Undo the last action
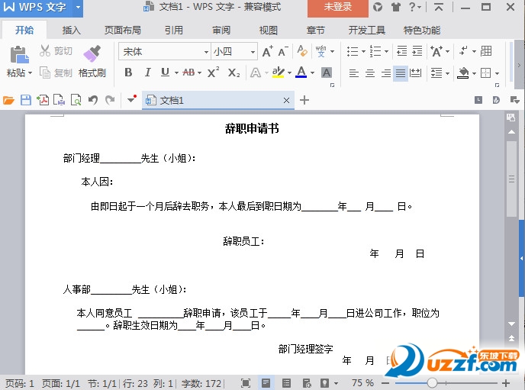Viewport: 525px width, 390px height. point(93,100)
